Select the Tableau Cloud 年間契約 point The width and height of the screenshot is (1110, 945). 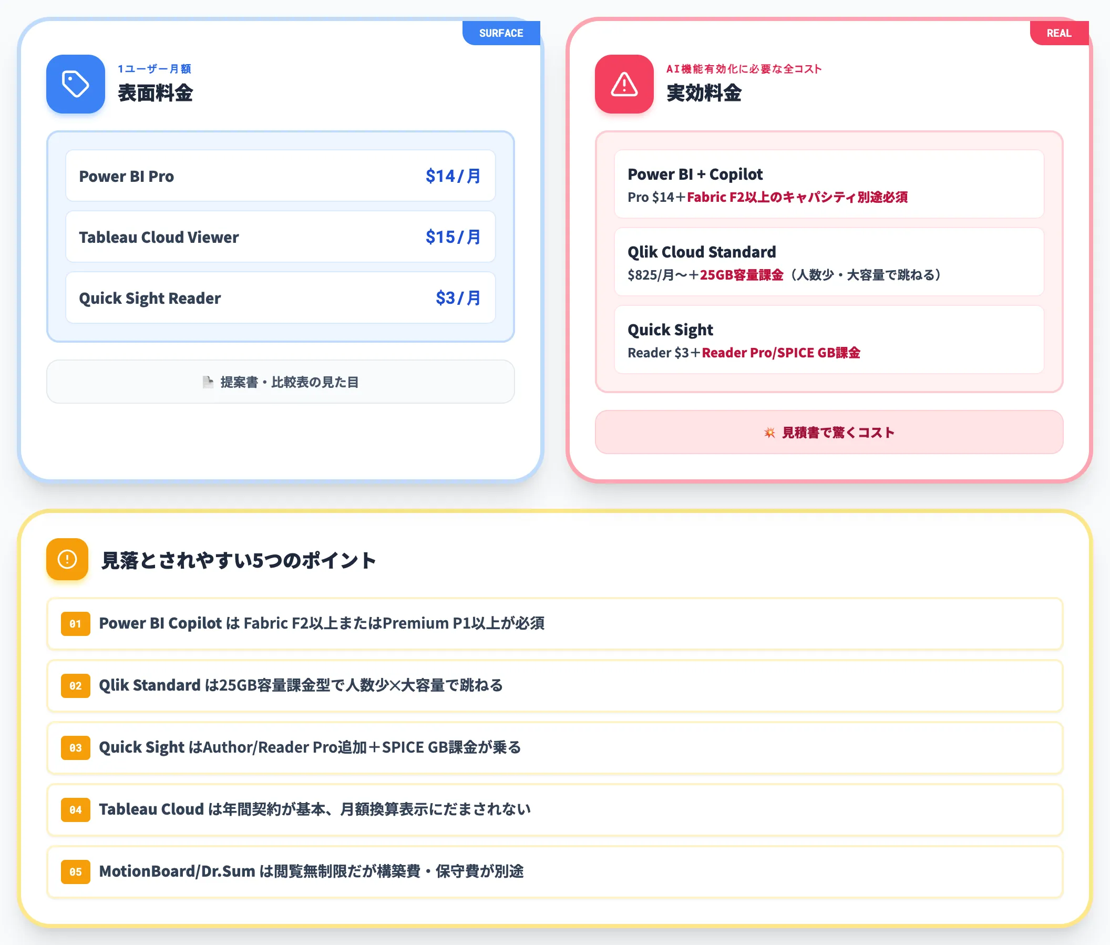[x=555, y=810]
